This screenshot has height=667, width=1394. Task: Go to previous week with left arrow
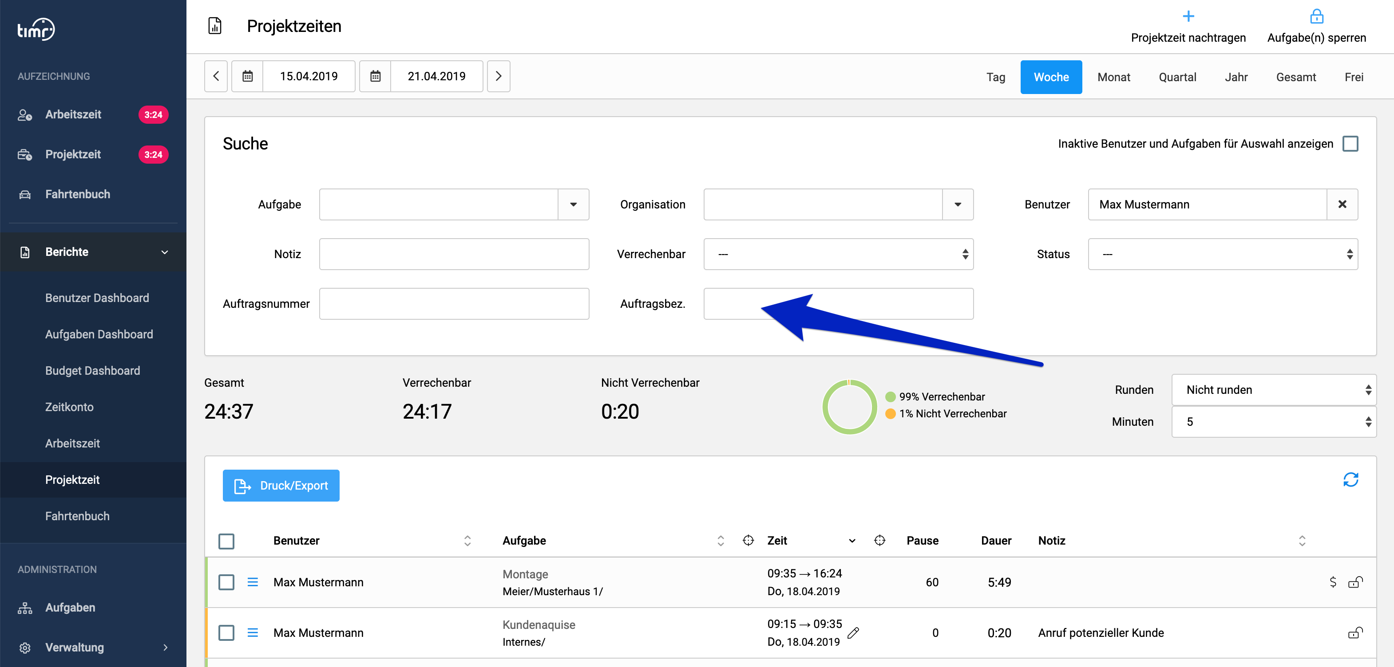pyautogui.click(x=216, y=76)
